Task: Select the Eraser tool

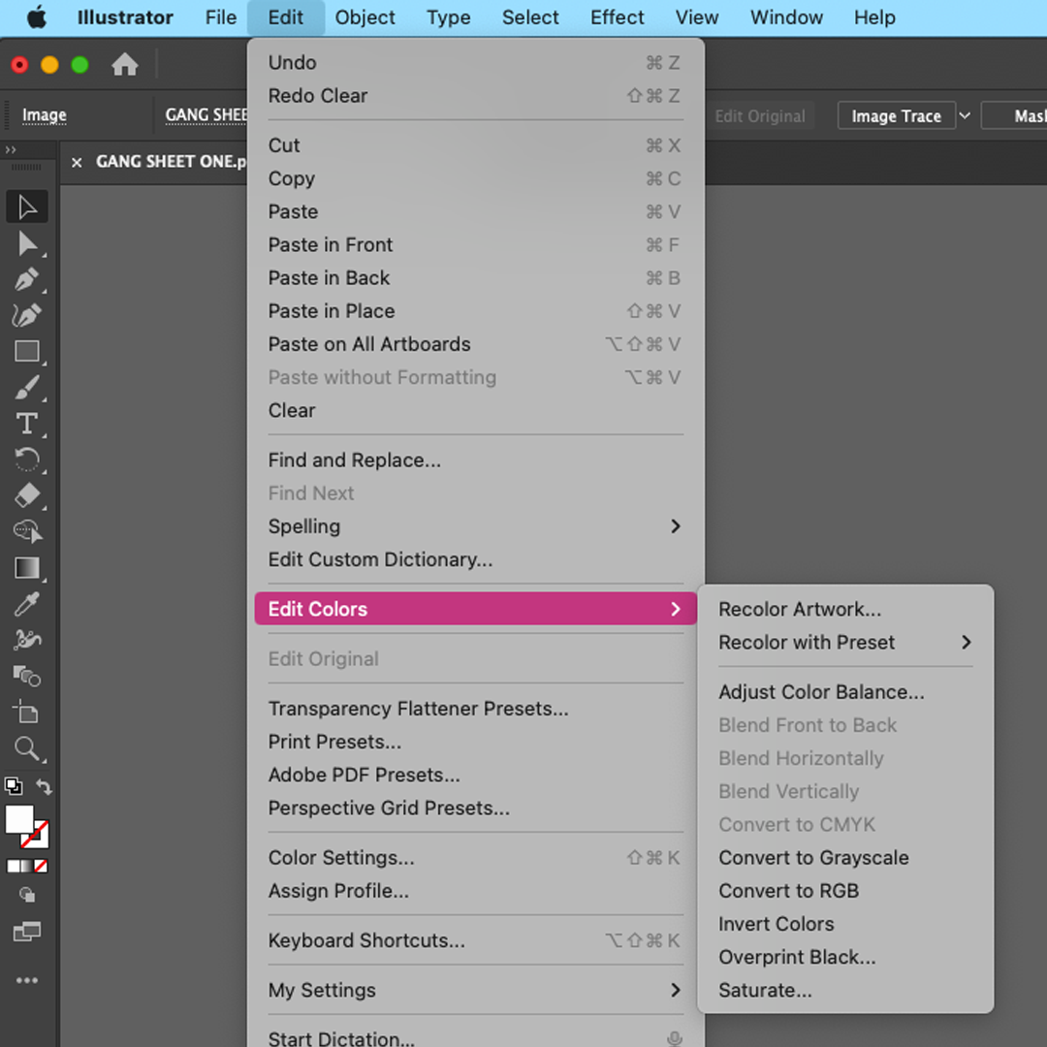Action: coord(27,495)
